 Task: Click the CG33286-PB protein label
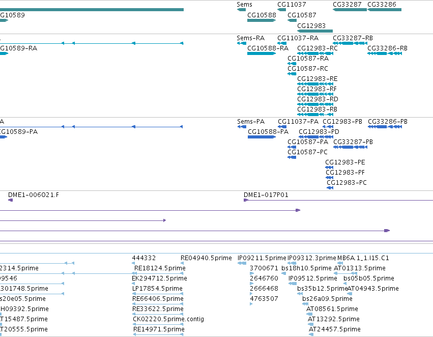tap(388, 122)
